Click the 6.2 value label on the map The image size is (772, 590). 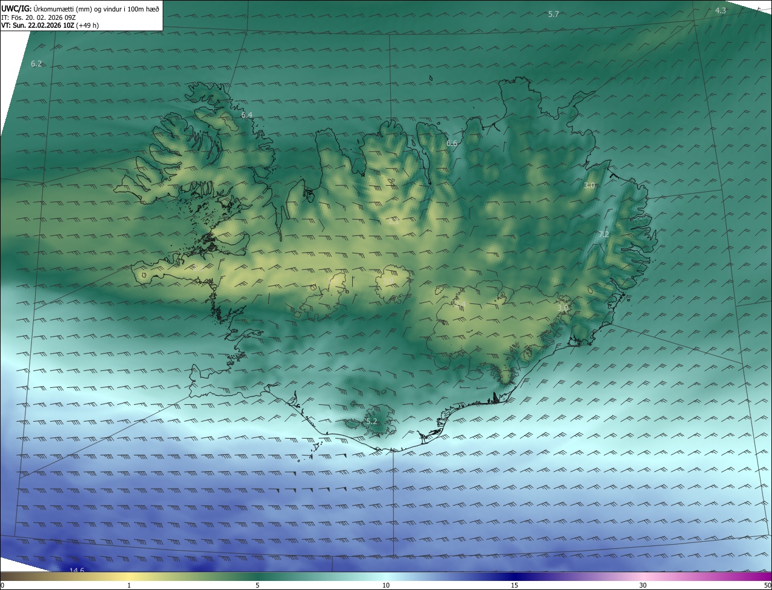click(x=37, y=64)
